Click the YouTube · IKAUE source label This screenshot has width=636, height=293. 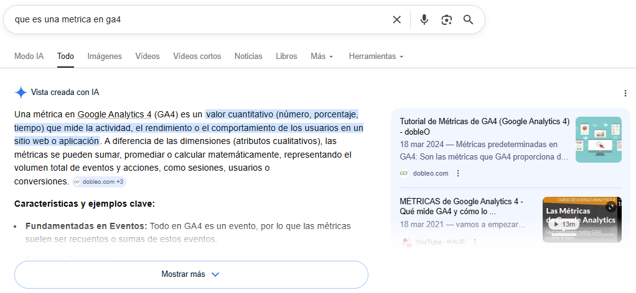click(440, 242)
